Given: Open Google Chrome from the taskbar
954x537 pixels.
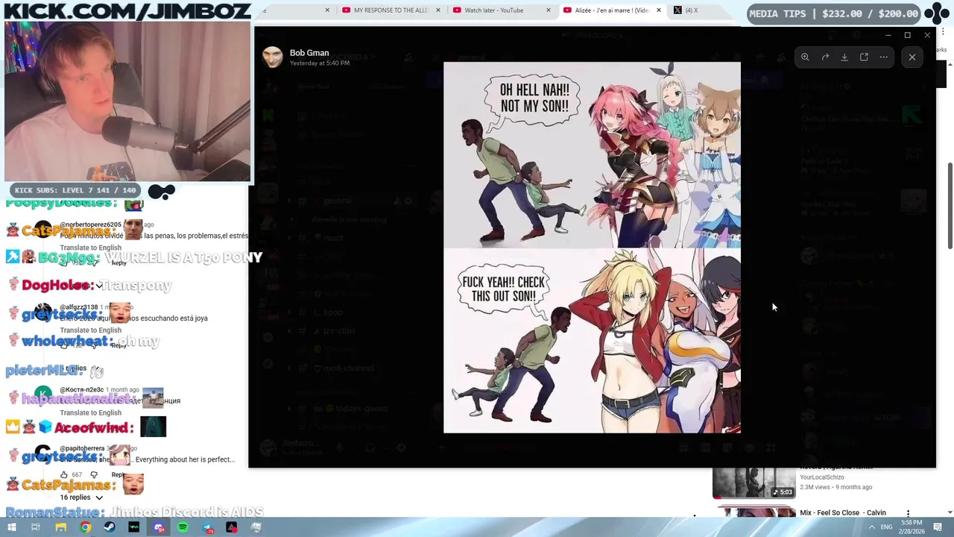Looking at the screenshot, I should coord(86,527).
